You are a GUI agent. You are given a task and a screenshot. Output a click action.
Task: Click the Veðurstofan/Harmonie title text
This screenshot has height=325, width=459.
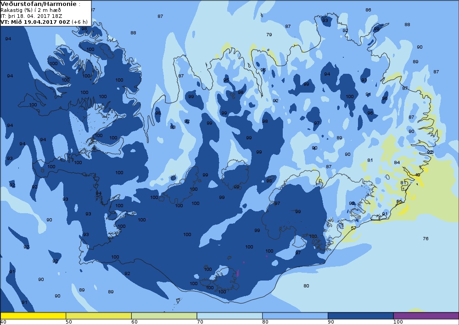tap(39, 4)
